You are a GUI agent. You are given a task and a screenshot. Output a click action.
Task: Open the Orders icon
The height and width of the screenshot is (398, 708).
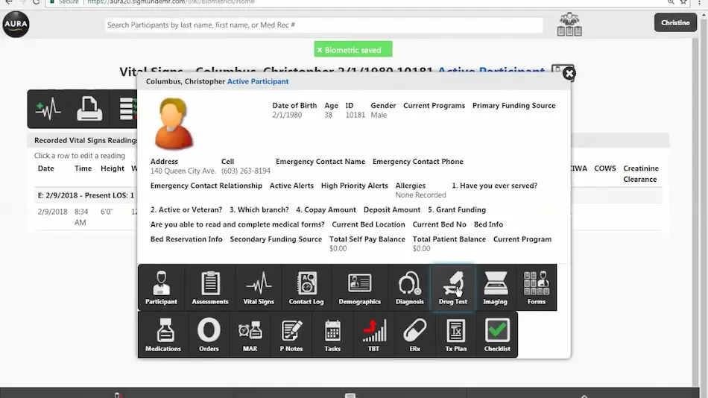tap(209, 335)
